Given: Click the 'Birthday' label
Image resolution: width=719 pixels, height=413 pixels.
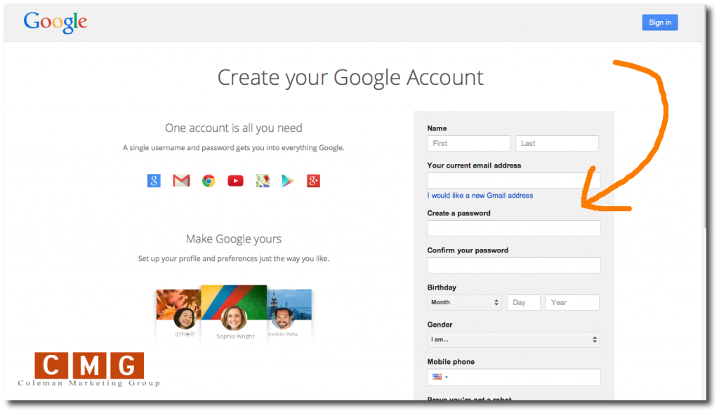Looking at the screenshot, I should (x=442, y=287).
